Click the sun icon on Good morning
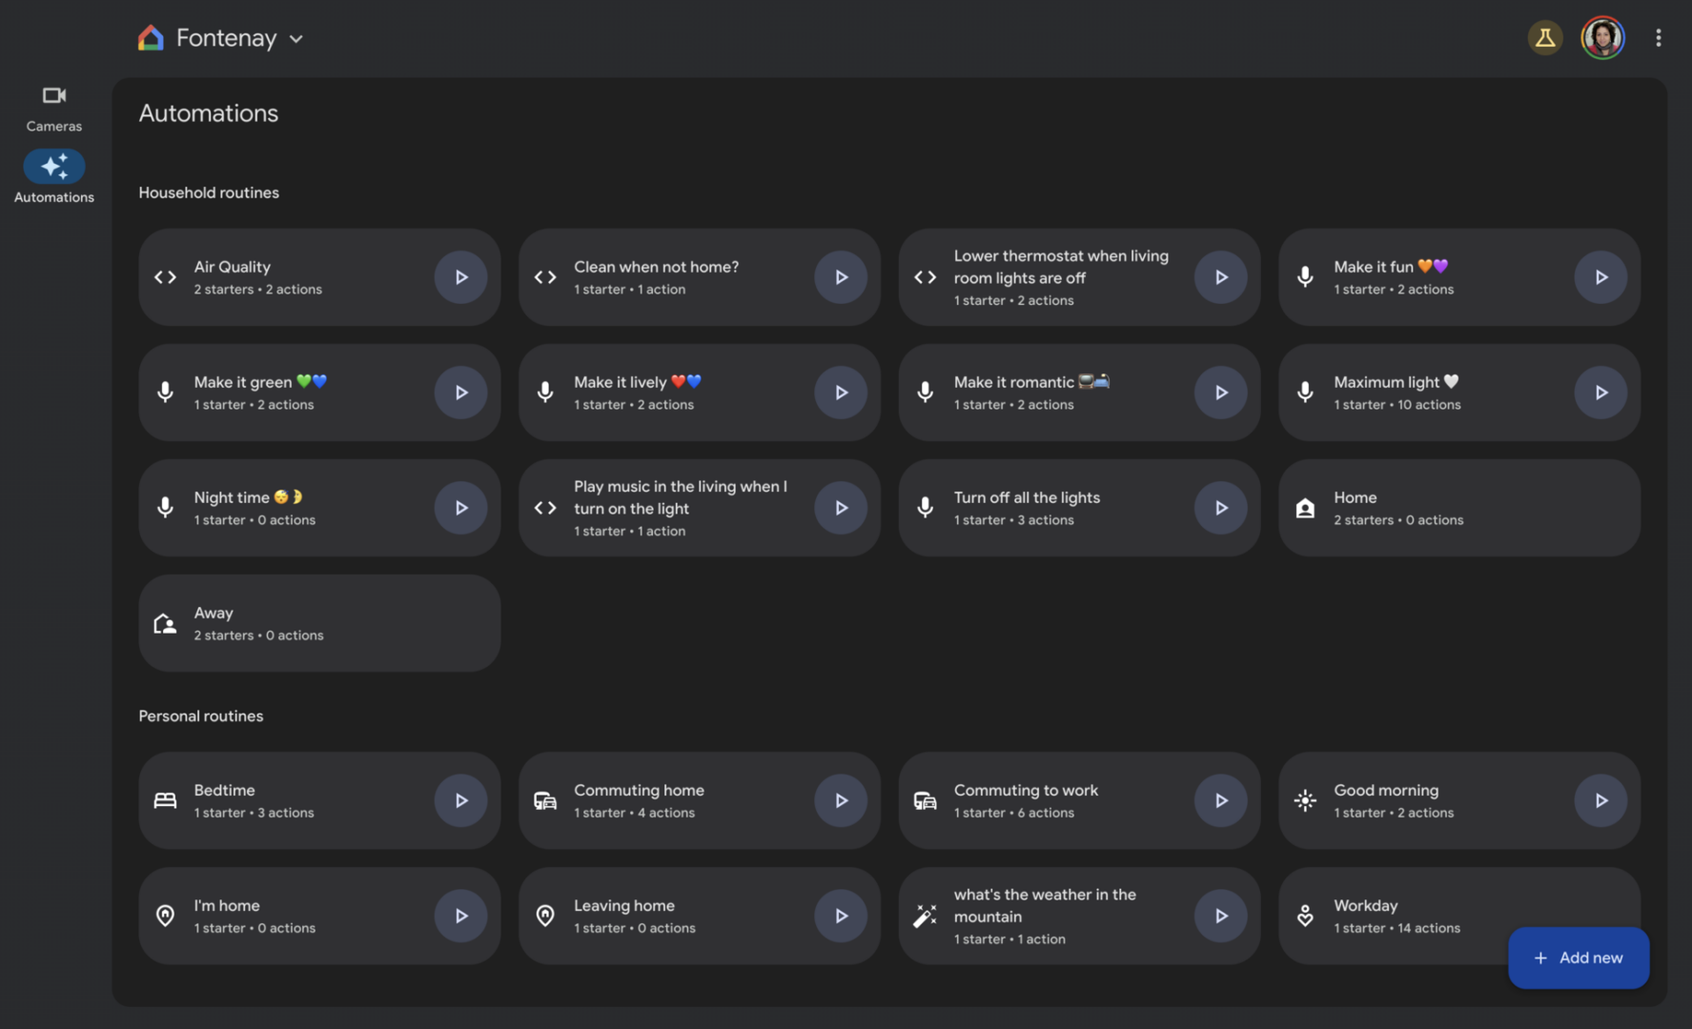The height and width of the screenshot is (1029, 1692). tap(1305, 800)
